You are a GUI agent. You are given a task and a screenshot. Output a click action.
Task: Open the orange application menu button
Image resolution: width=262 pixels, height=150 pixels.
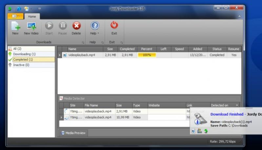15,16
